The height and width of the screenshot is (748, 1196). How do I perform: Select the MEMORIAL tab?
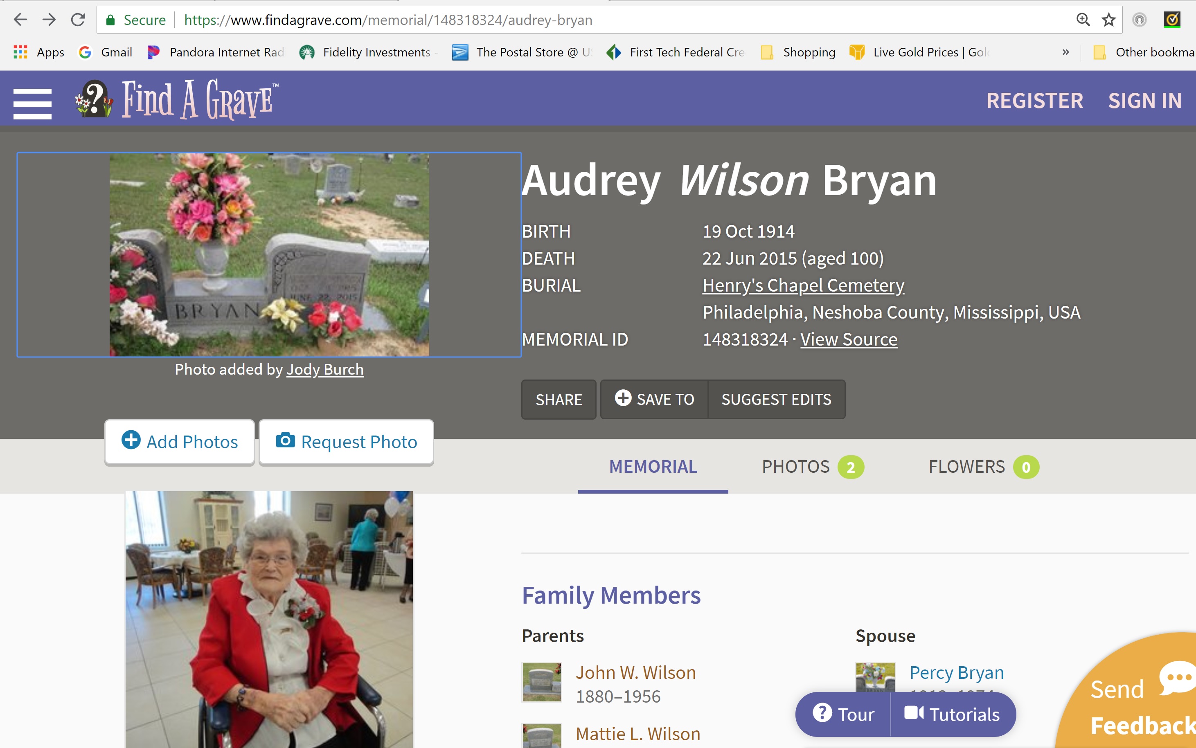click(653, 467)
